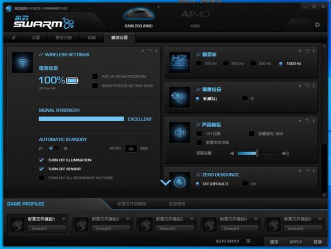Turn Zero Debounce ON

tap(244, 184)
